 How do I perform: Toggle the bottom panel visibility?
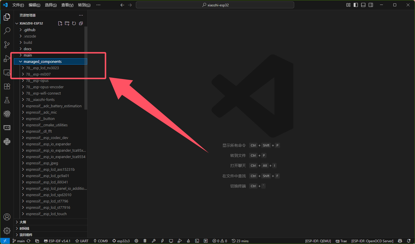tap(363, 5)
